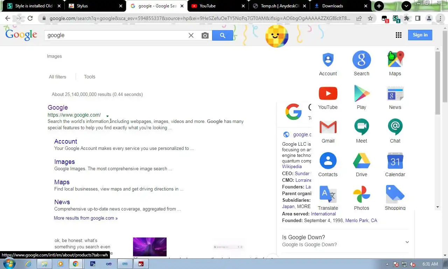
Task: Open Meet from the apps grid
Action: (x=362, y=127)
